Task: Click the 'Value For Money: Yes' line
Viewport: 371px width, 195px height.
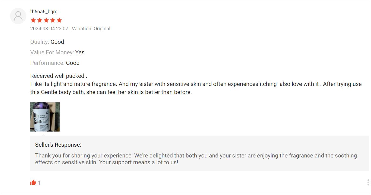Action: [57, 52]
